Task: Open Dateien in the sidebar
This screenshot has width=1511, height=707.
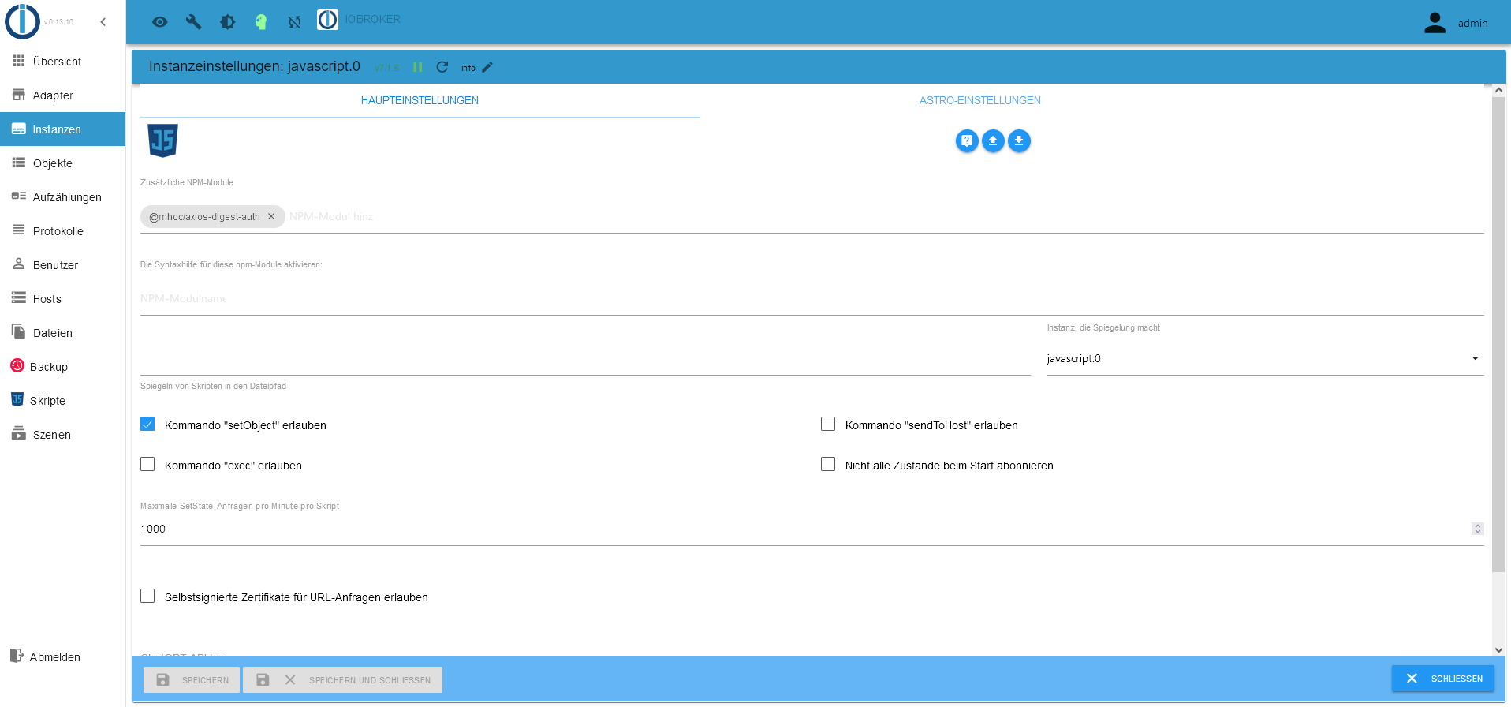Action: pos(62,333)
